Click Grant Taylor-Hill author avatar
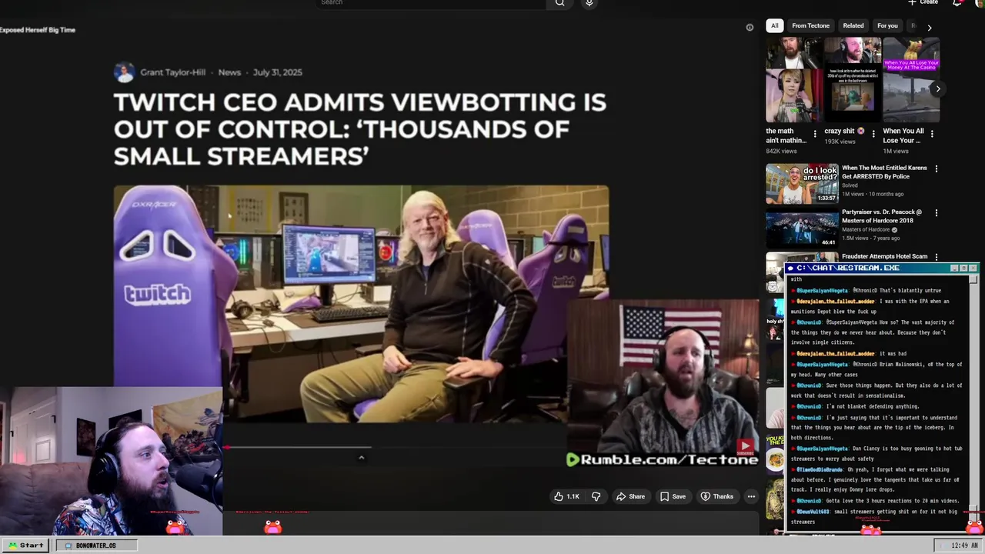 point(124,72)
